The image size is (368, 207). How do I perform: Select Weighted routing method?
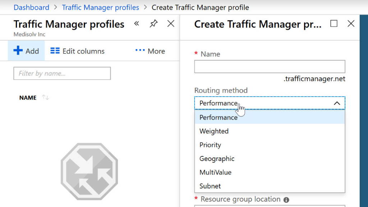point(214,131)
